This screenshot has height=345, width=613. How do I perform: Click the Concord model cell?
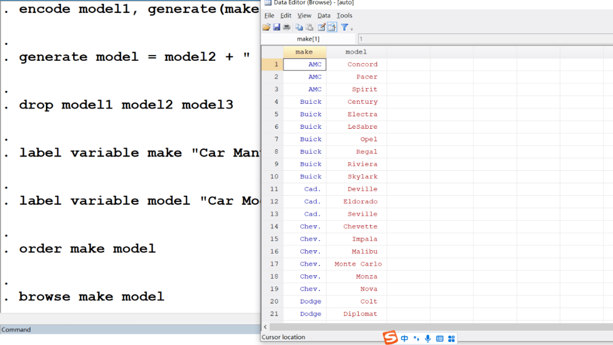coord(356,64)
